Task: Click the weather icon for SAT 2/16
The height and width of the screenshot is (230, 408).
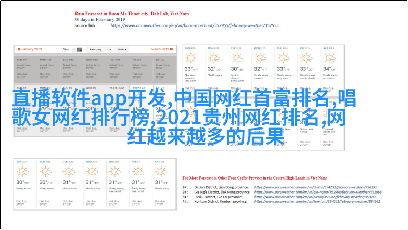Action: coord(330,58)
